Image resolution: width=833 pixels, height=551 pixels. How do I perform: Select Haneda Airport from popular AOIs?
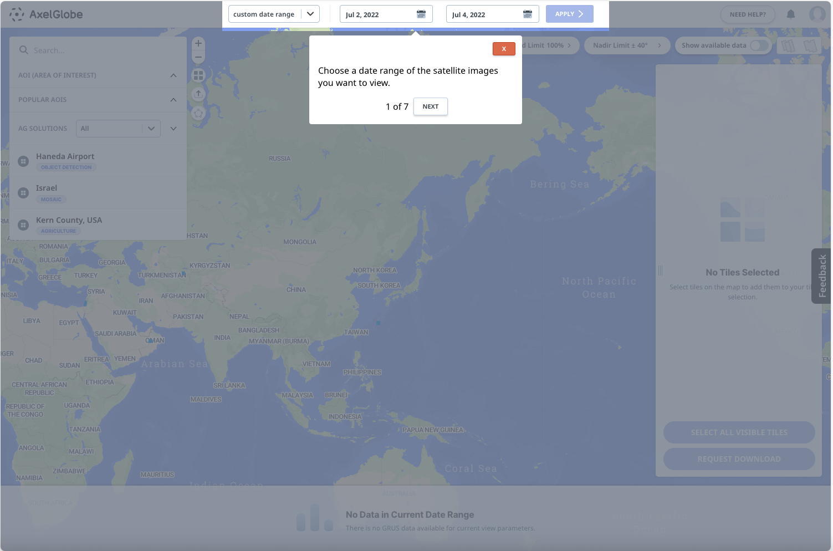click(65, 157)
